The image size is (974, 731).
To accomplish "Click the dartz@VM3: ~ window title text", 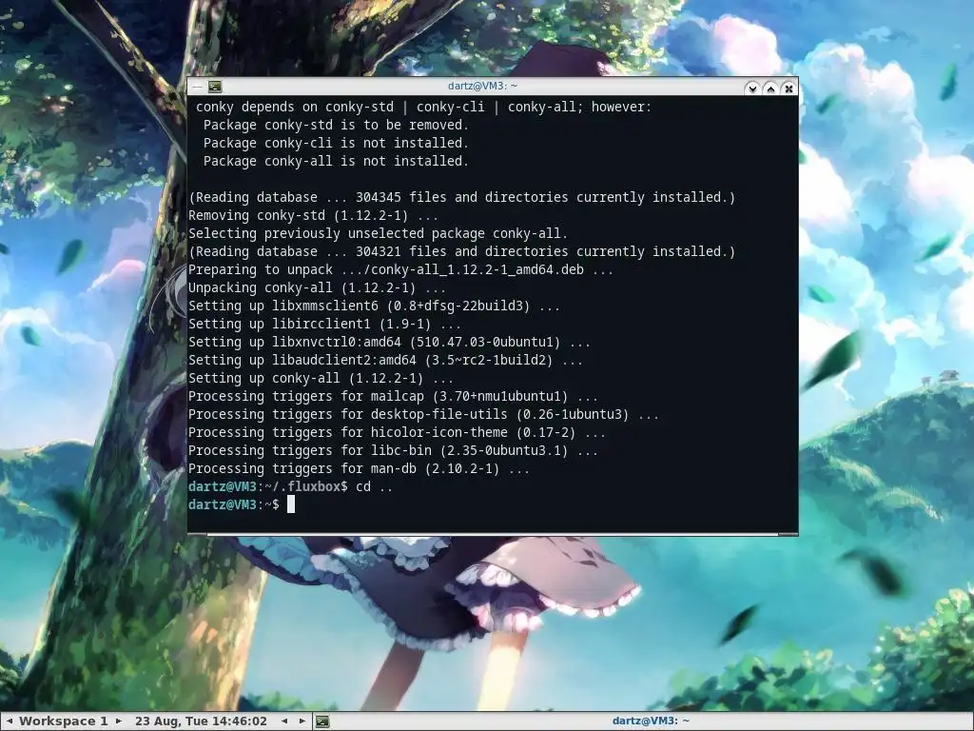I will pyautogui.click(x=482, y=86).
